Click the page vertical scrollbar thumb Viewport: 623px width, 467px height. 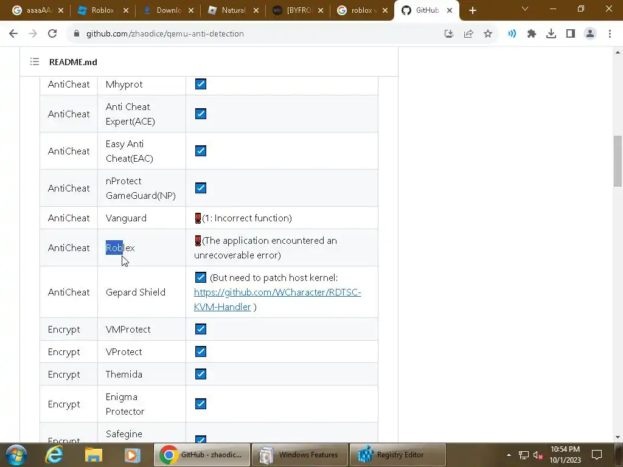[x=618, y=161]
